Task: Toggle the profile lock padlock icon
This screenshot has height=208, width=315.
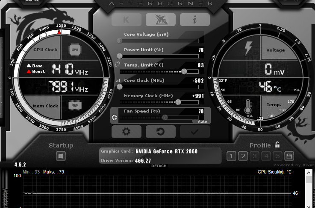Action: 277,144
